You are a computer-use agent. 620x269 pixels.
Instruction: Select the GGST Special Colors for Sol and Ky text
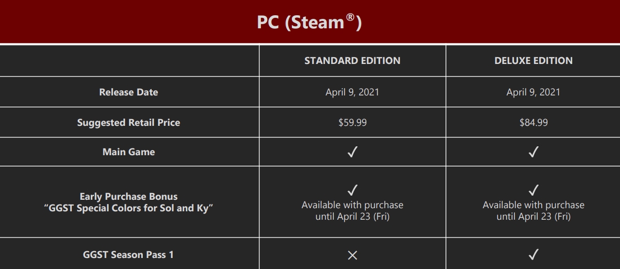[129, 208]
